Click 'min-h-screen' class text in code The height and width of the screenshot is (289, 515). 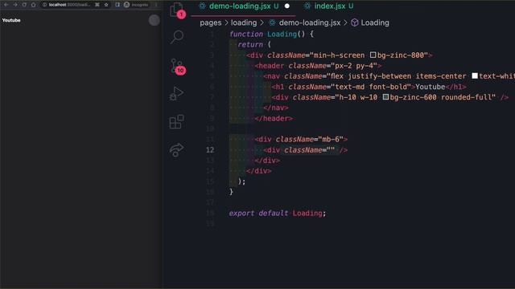pos(340,55)
